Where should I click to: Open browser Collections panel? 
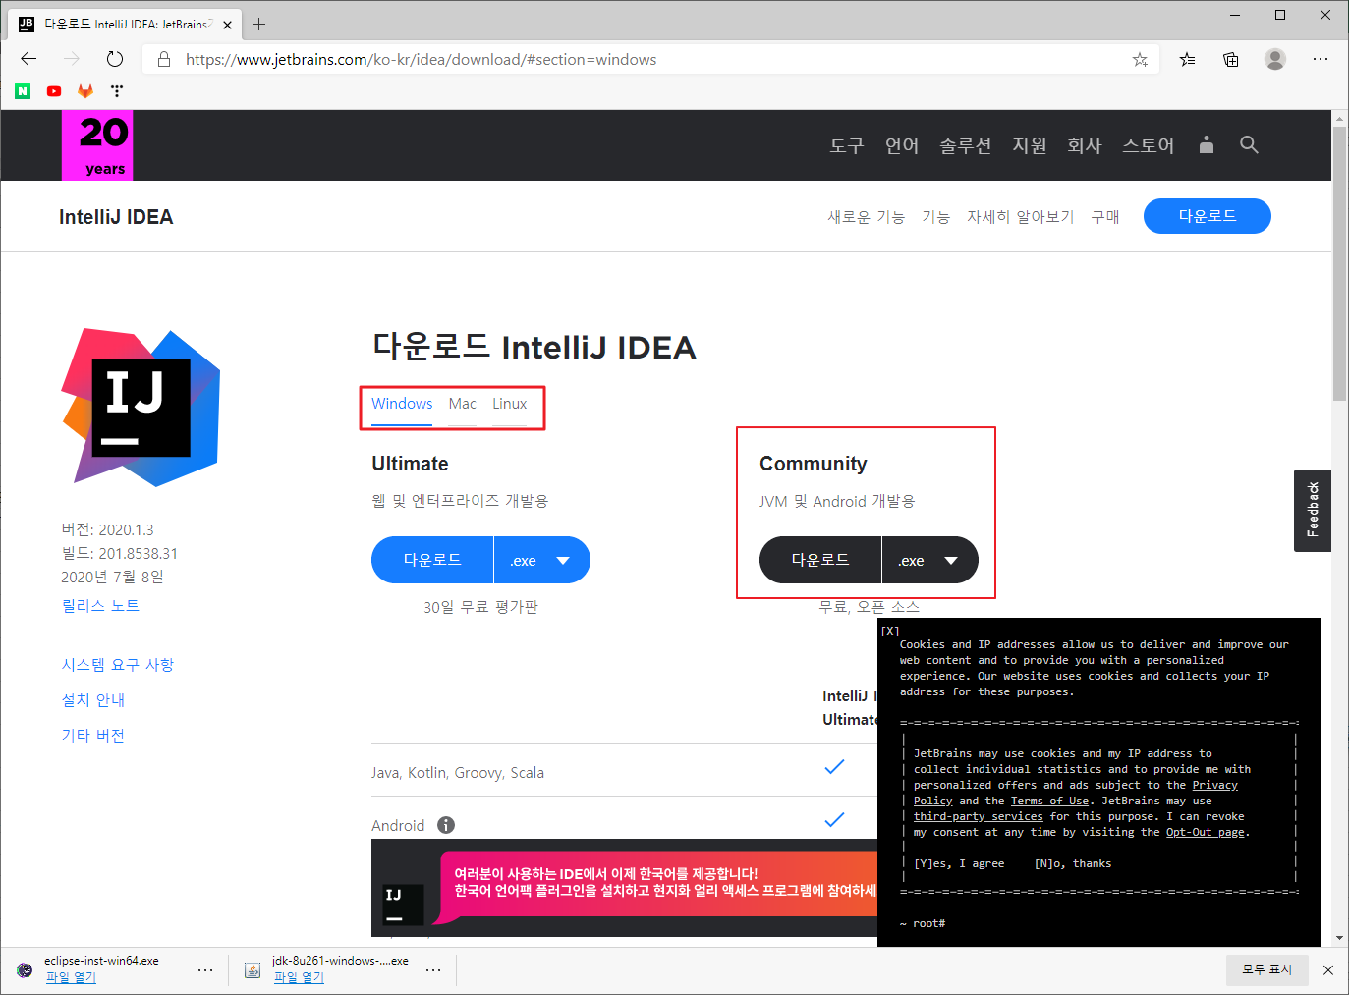[1231, 60]
